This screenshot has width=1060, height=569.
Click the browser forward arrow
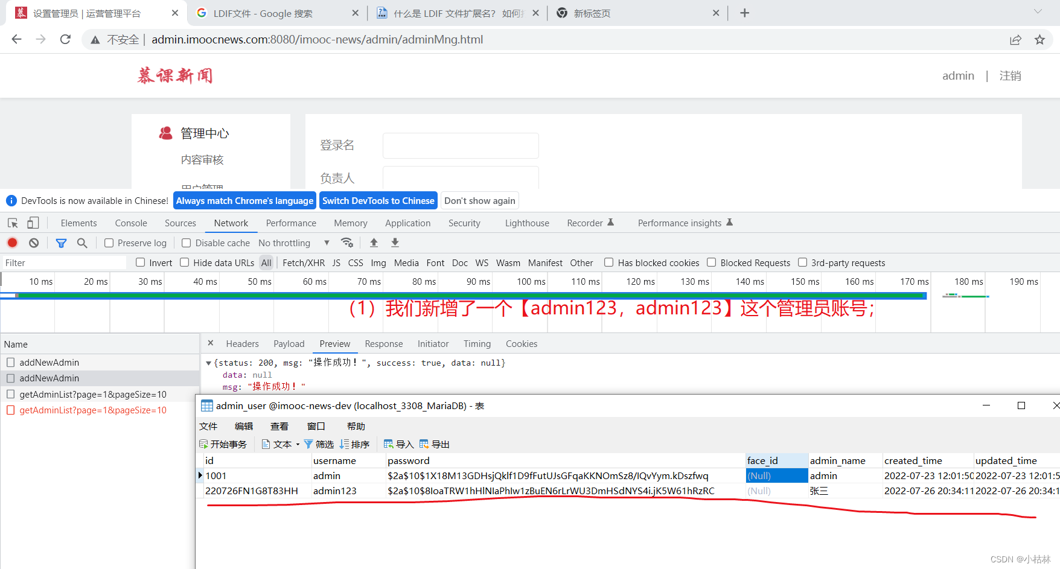[x=40, y=39]
